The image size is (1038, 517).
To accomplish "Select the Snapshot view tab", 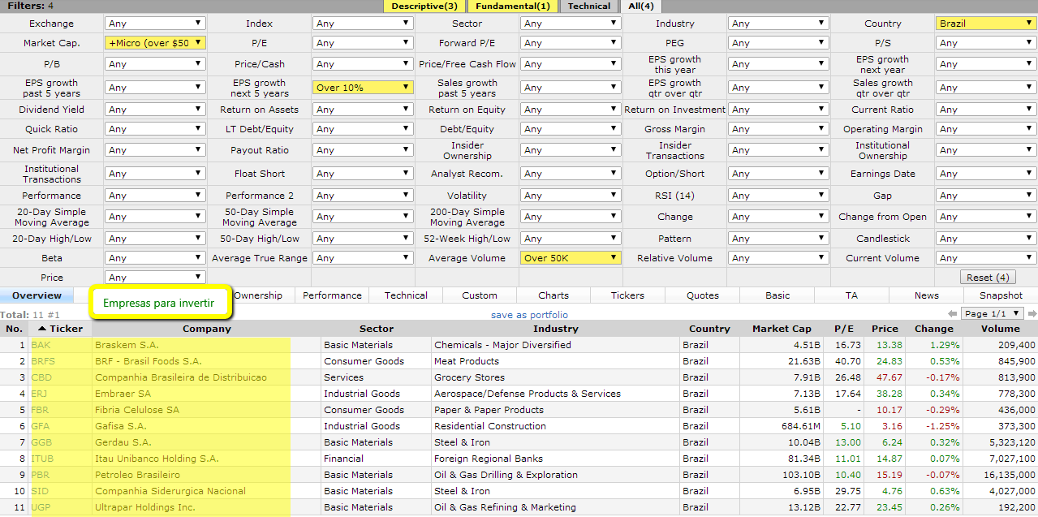I will pyautogui.click(x=1001, y=295).
